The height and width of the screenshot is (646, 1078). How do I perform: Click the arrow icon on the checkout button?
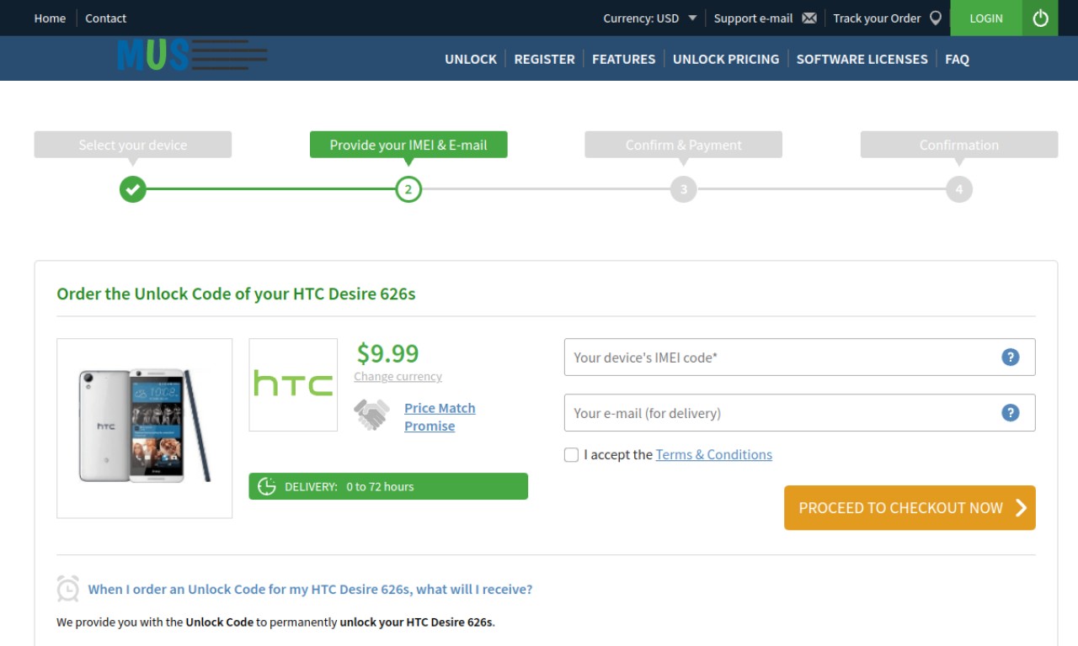(1021, 507)
